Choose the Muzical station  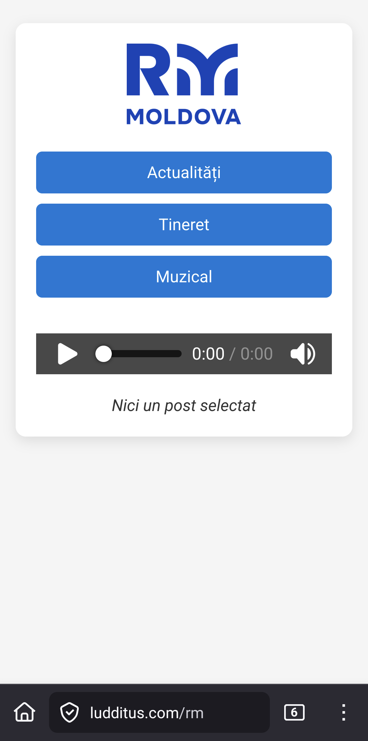click(184, 277)
